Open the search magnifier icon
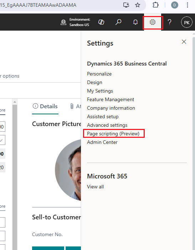 click(118, 22)
